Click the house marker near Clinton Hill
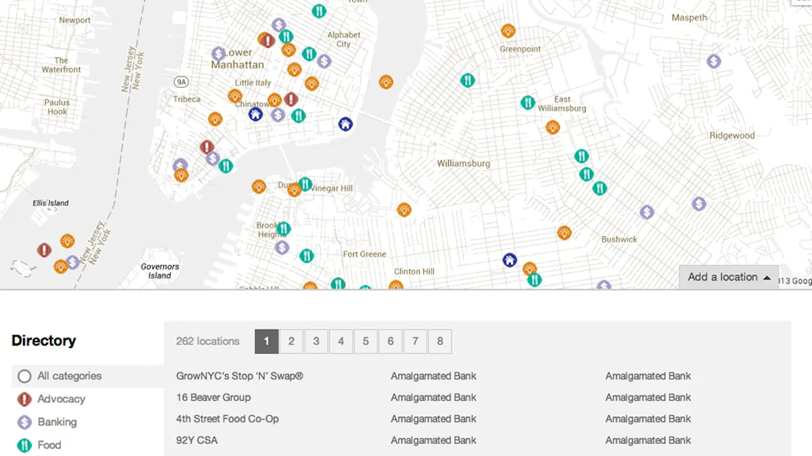812x456 pixels. coord(509,260)
